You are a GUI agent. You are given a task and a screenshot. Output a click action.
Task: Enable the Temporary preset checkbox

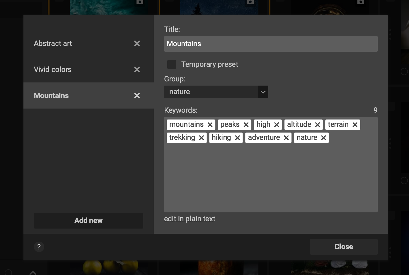coord(172,64)
